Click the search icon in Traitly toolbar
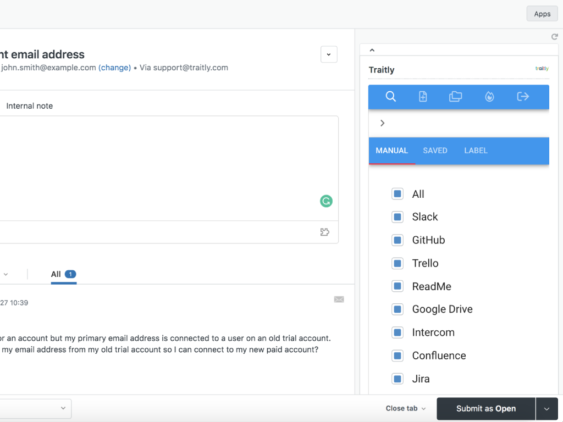The image size is (563, 422). pyautogui.click(x=390, y=97)
